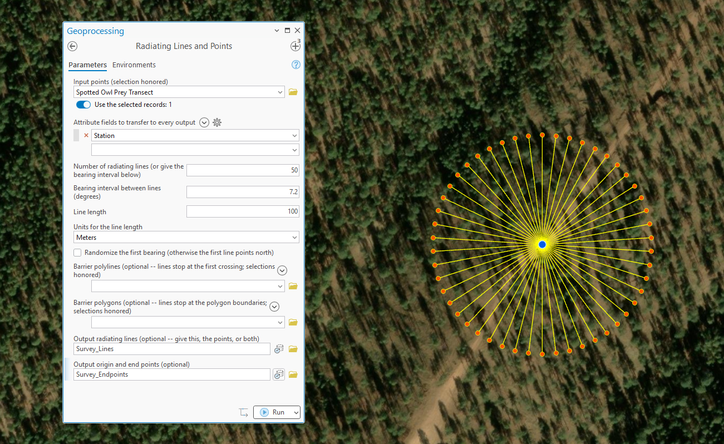Screen dimensions: 724x444
Task: Click the Radiating Lines and Points heading
Action: [184, 46]
